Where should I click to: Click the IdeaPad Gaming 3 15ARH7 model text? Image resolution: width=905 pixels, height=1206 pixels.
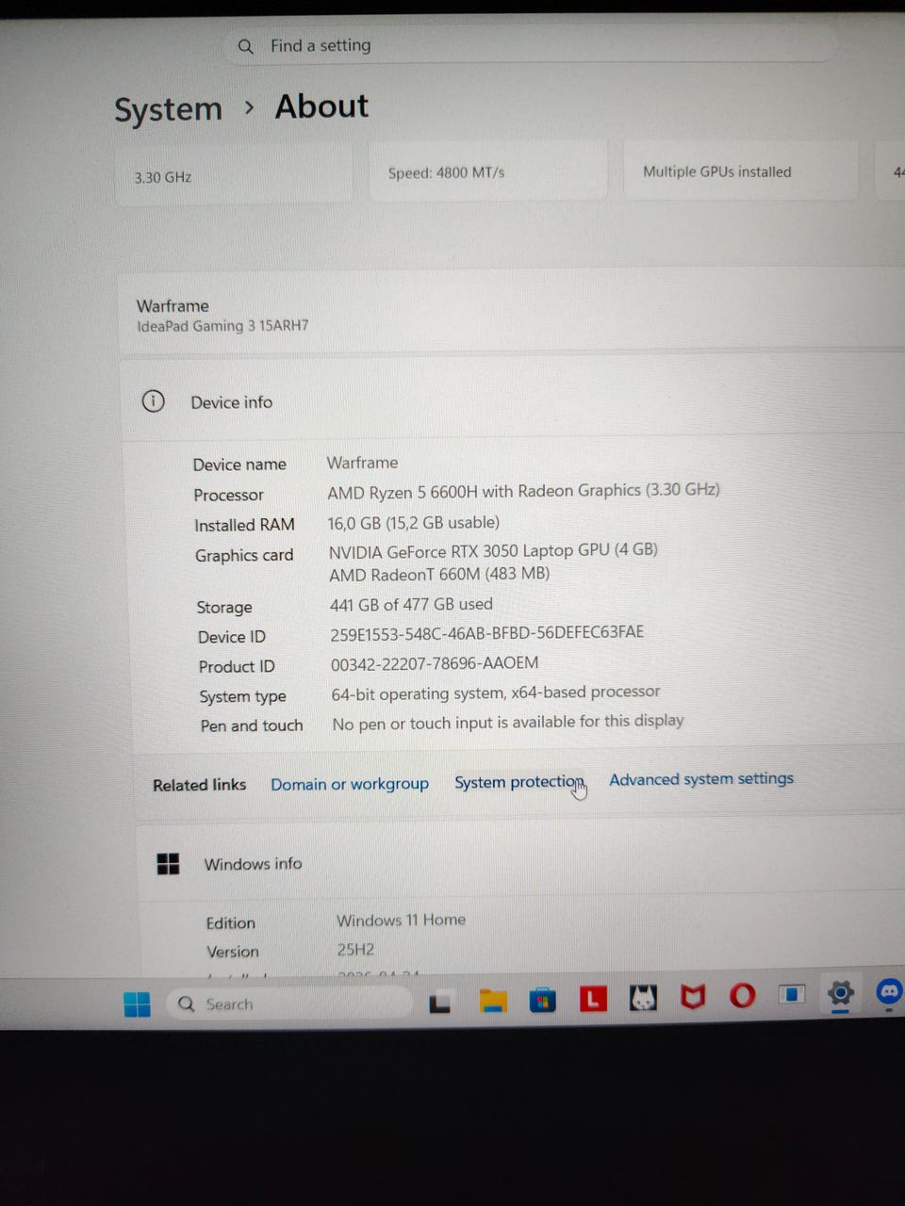222,326
